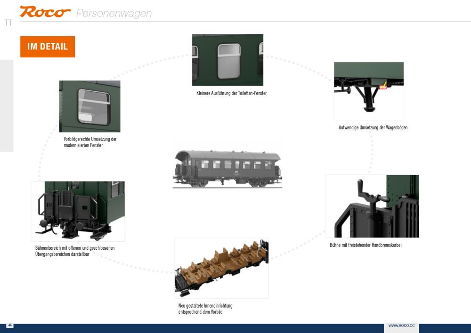471x333 pixels.
Task: Click caption 'Aufwendige Umsetzung der Wagenböden'
Action: (373, 127)
